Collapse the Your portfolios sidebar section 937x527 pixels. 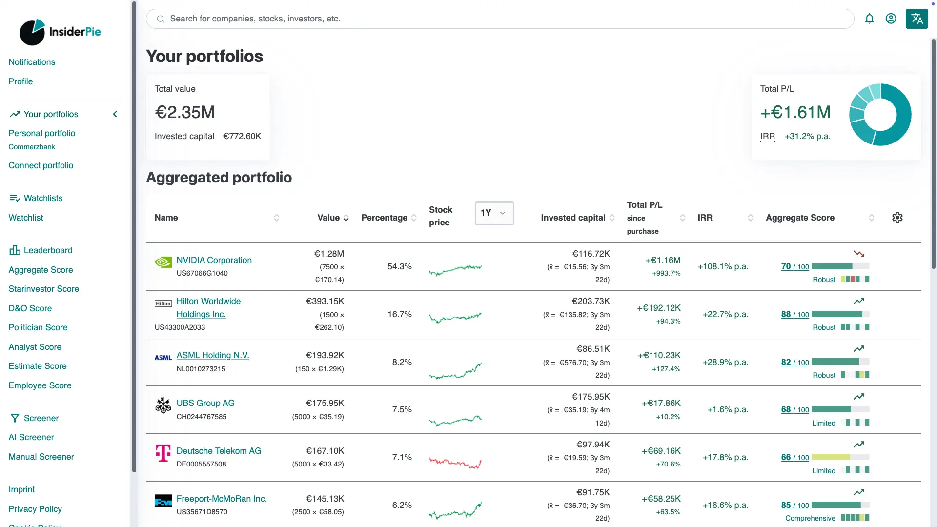pyautogui.click(x=115, y=114)
